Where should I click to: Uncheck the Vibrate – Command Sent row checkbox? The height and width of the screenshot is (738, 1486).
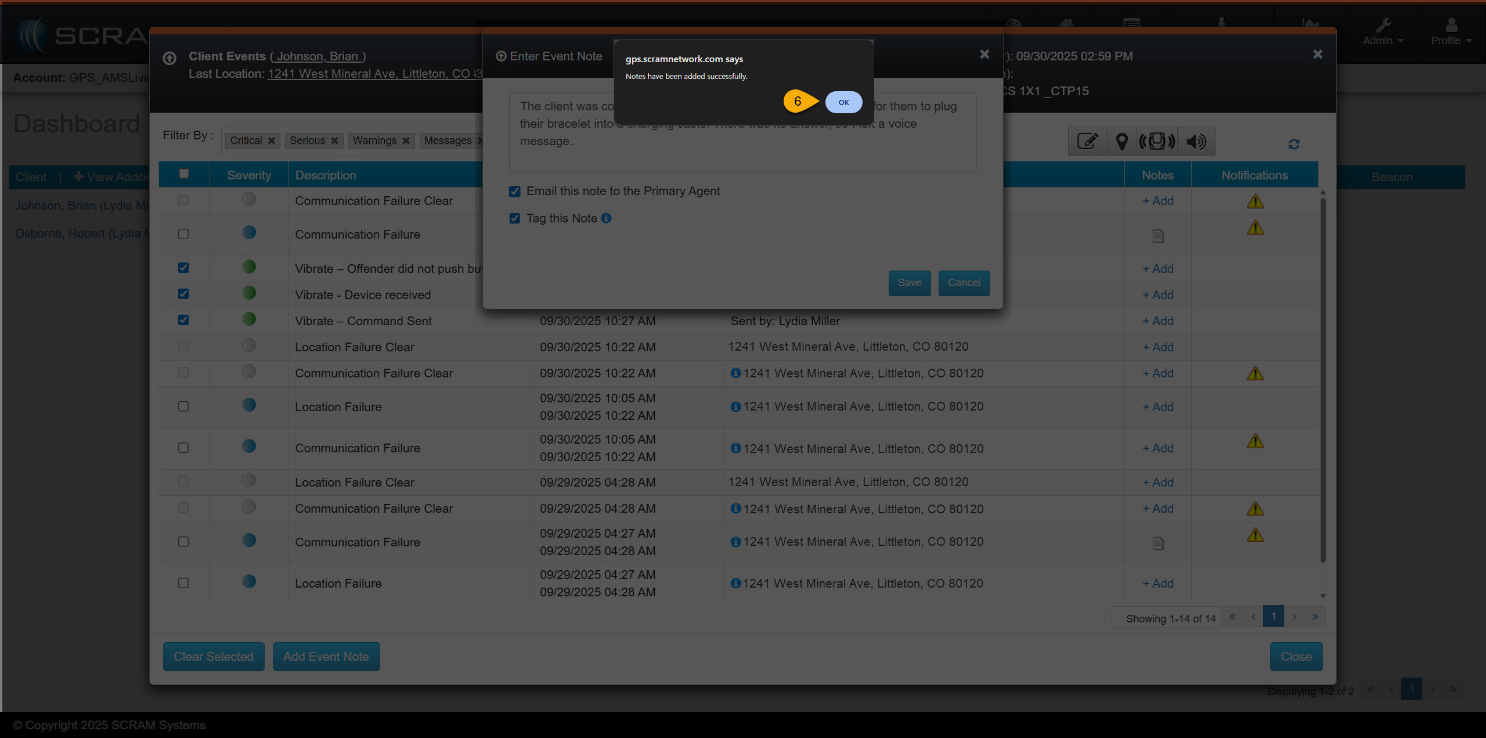point(183,320)
